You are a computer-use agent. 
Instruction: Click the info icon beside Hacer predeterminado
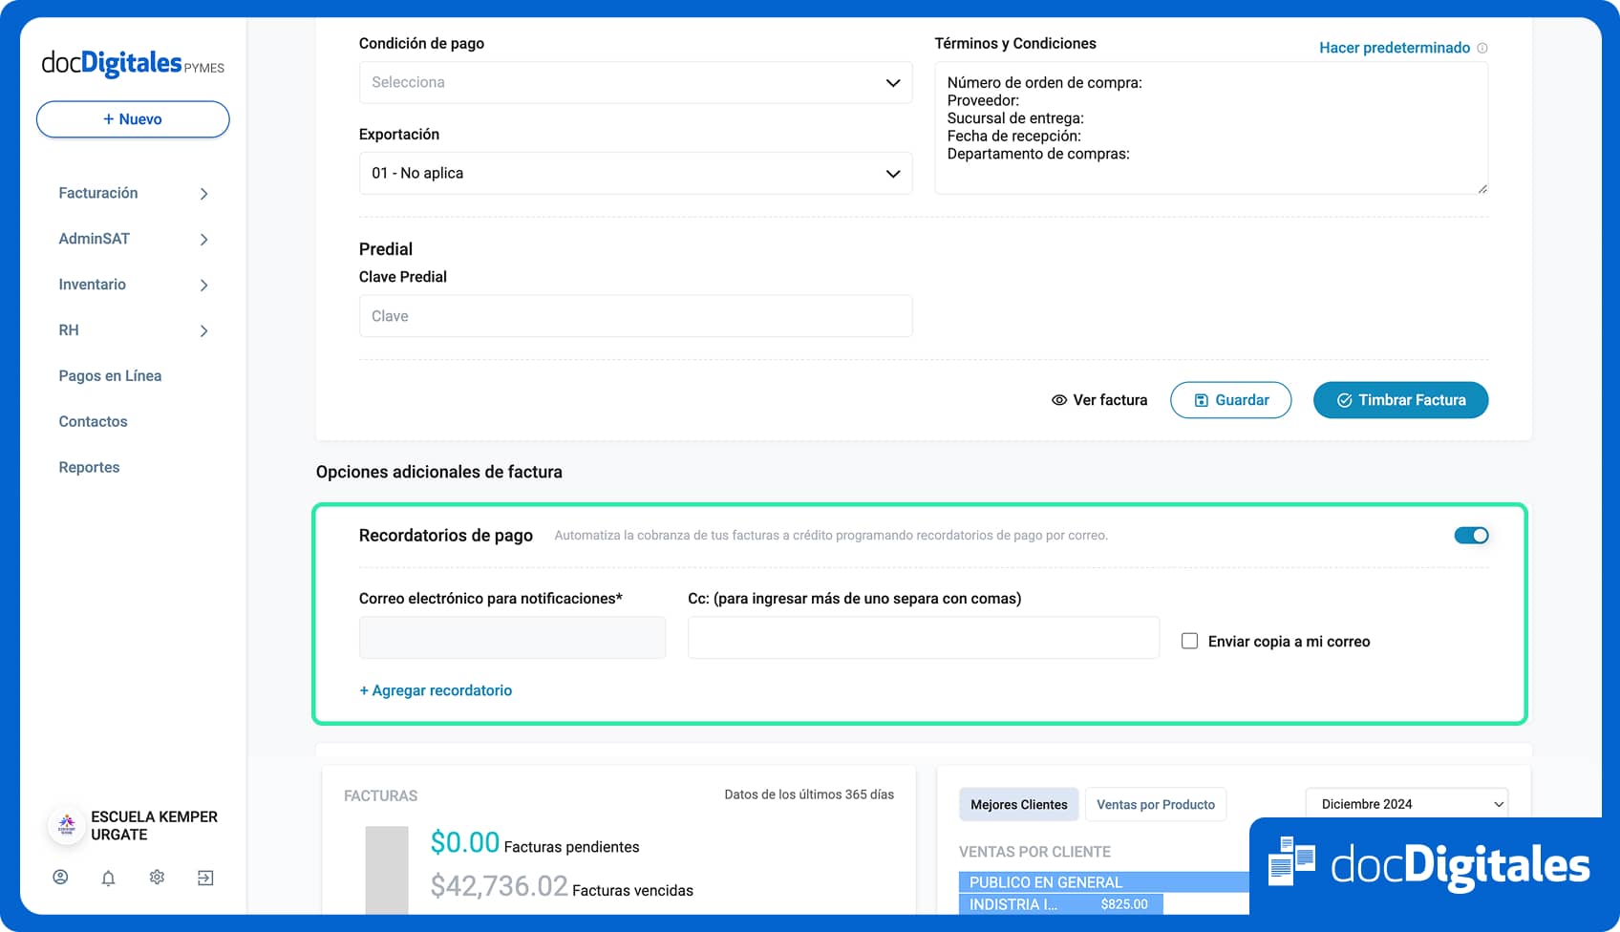click(x=1482, y=48)
